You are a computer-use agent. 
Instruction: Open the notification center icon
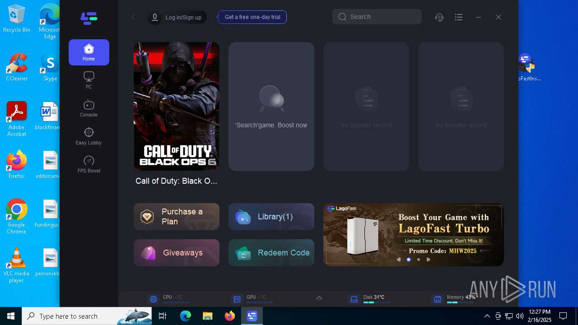tap(563, 316)
